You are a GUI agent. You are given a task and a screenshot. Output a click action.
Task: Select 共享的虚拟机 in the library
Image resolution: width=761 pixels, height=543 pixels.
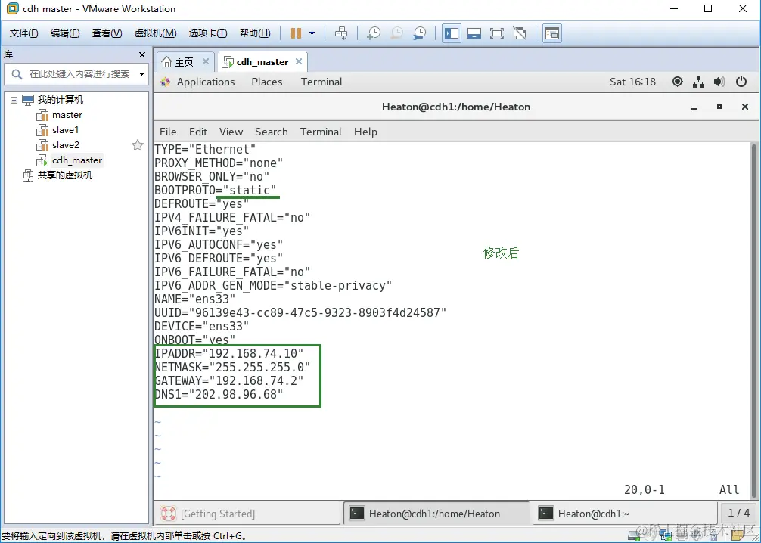point(64,175)
